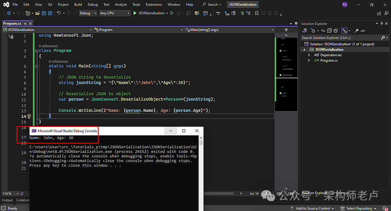Click Add to Source Control

312,208
